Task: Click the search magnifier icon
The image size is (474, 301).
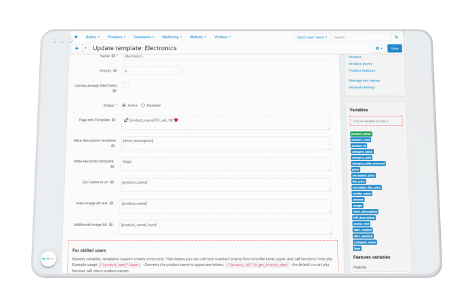Action: coord(396,37)
